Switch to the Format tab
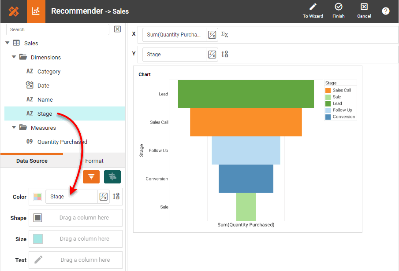Screen dimensions: 399x271 (94, 161)
